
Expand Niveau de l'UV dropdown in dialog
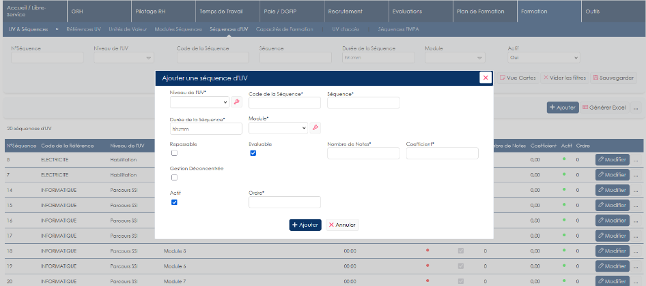(x=199, y=102)
